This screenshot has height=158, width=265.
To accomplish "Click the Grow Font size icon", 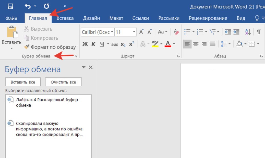I will tap(141, 32).
